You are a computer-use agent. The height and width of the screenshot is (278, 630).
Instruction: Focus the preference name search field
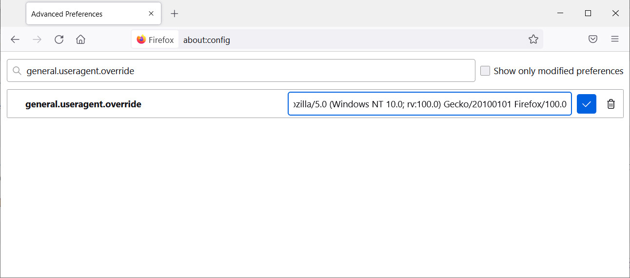(244, 71)
